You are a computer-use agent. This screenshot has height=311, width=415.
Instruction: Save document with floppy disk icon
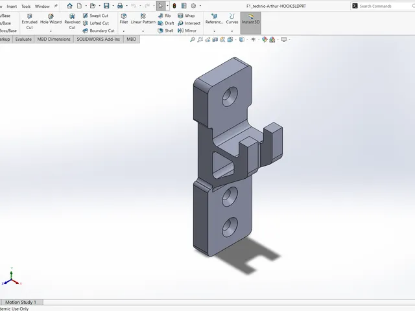click(106, 6)
